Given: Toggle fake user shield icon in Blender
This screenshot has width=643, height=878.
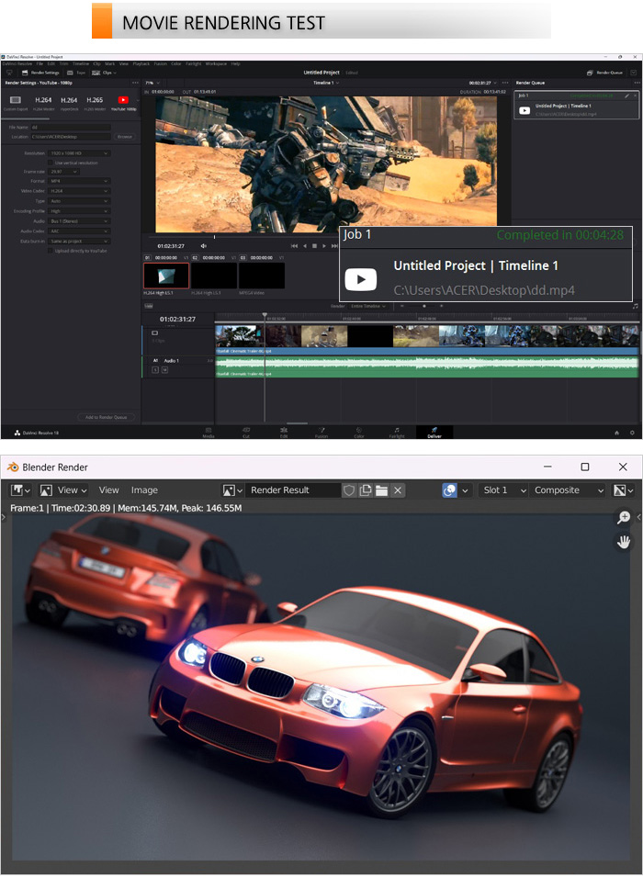Looking at the screenshot, I should click(349, 490).
